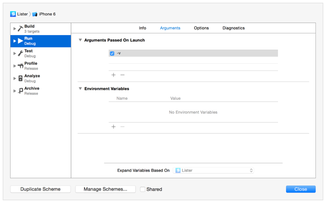The width and height of the screenshot is (326, 203).
Task: Select the Archive Release action row
Action: coord(41,91)
